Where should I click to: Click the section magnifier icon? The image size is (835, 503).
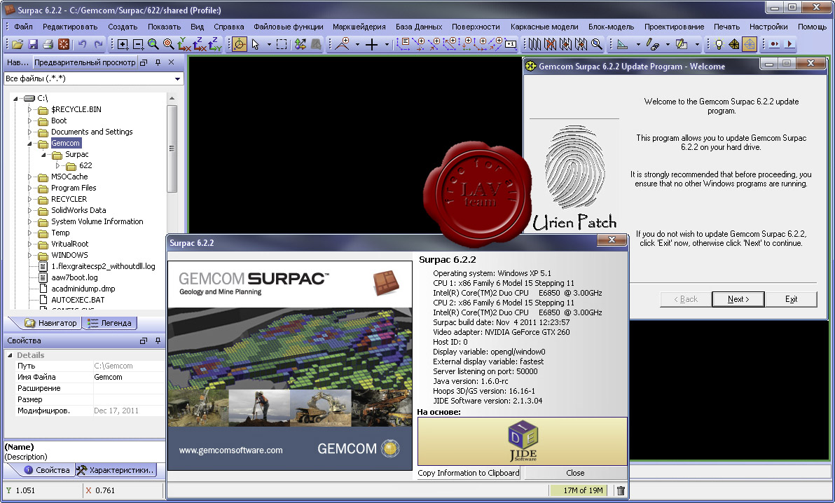coord(596,43)
